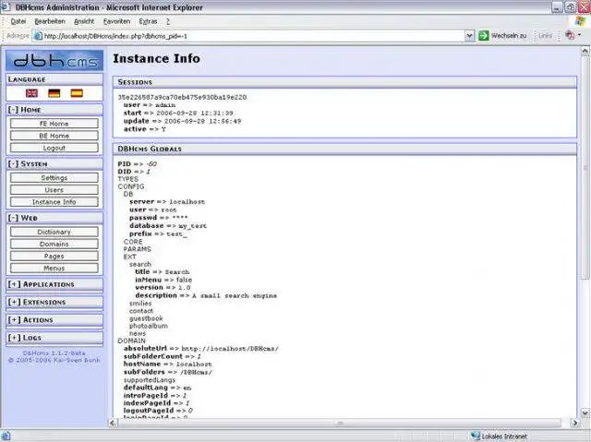
Task: Click the absoluteUrl value
Action: point(230,349)
